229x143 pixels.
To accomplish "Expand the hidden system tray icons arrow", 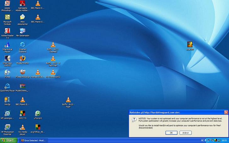I will 206,140.
